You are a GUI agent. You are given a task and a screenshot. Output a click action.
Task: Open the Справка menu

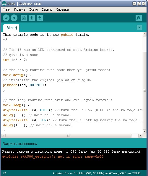pyautogui.click(x=62, y=9)
